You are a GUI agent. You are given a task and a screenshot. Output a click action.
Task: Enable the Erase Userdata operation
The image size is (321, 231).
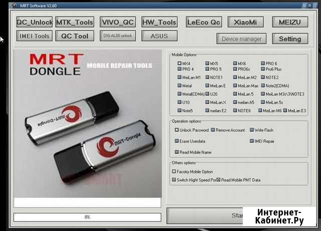pos(177,141)
